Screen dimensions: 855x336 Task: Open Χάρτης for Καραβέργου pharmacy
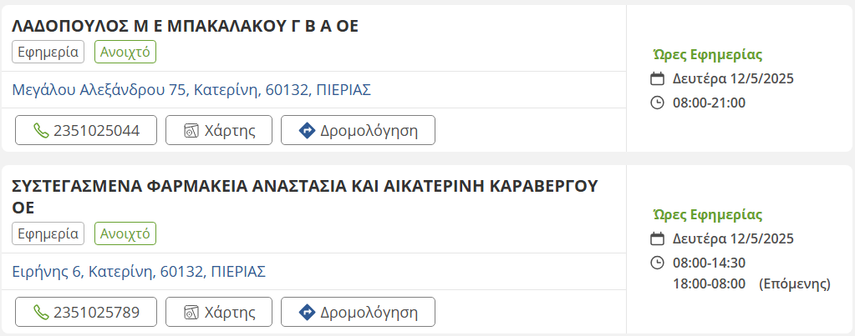[x=218, y=312]
